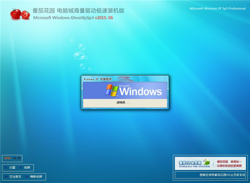
Task: Launch F3 空当接龙 FreeCell shortcut
Action: (x=13, y=177)
